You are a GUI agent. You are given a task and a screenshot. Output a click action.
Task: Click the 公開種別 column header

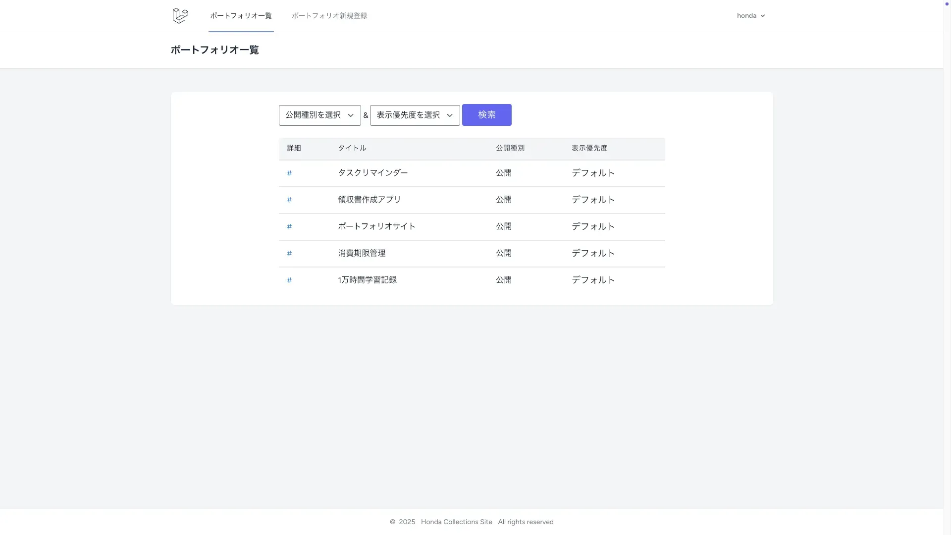click(x=510, y=148)
